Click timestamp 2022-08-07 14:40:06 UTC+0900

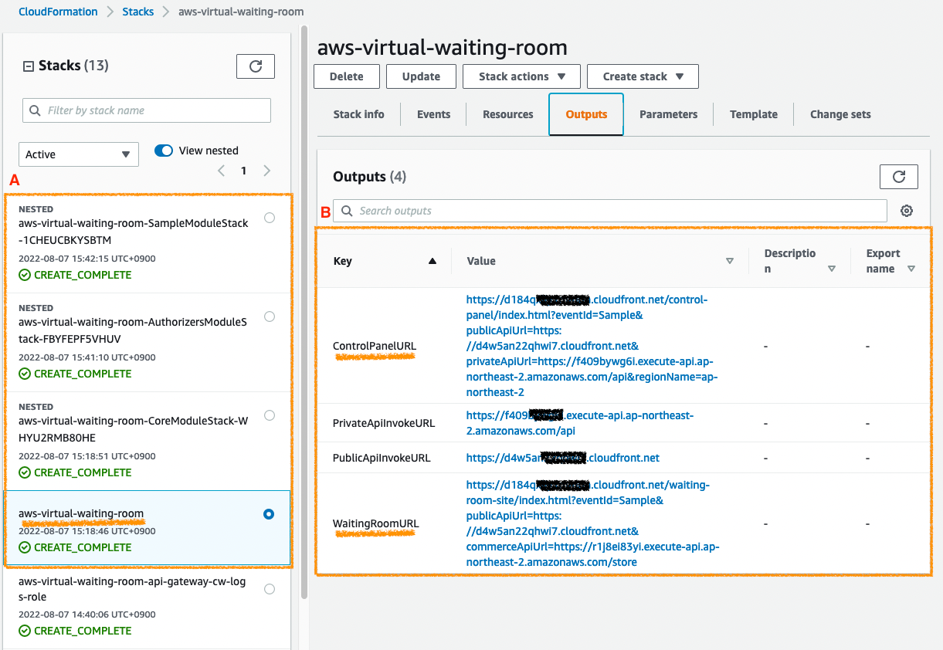pos(87,614)
